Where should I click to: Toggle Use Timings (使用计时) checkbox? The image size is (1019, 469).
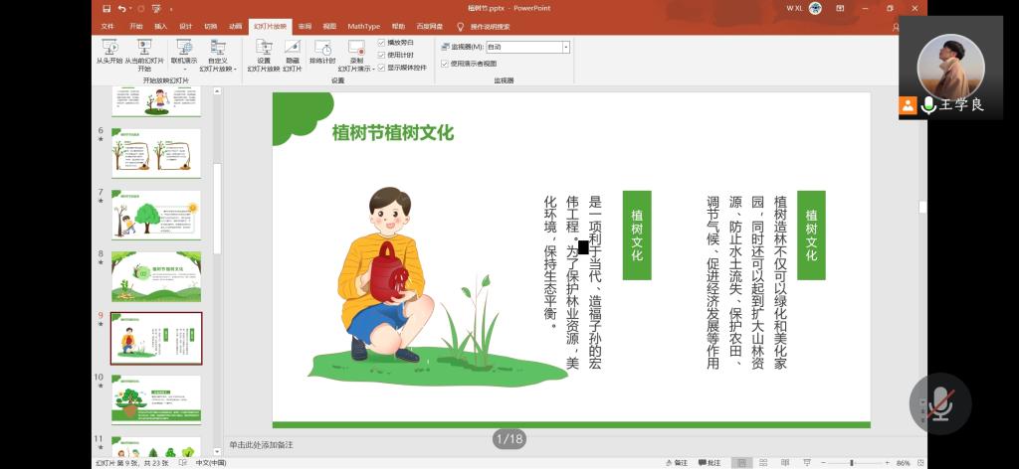coord(382,56)
